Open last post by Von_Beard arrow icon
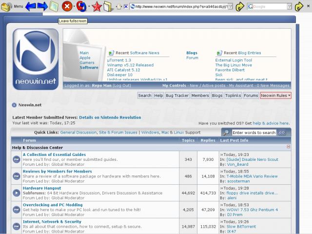312x234 pixels. pos(222,155)
